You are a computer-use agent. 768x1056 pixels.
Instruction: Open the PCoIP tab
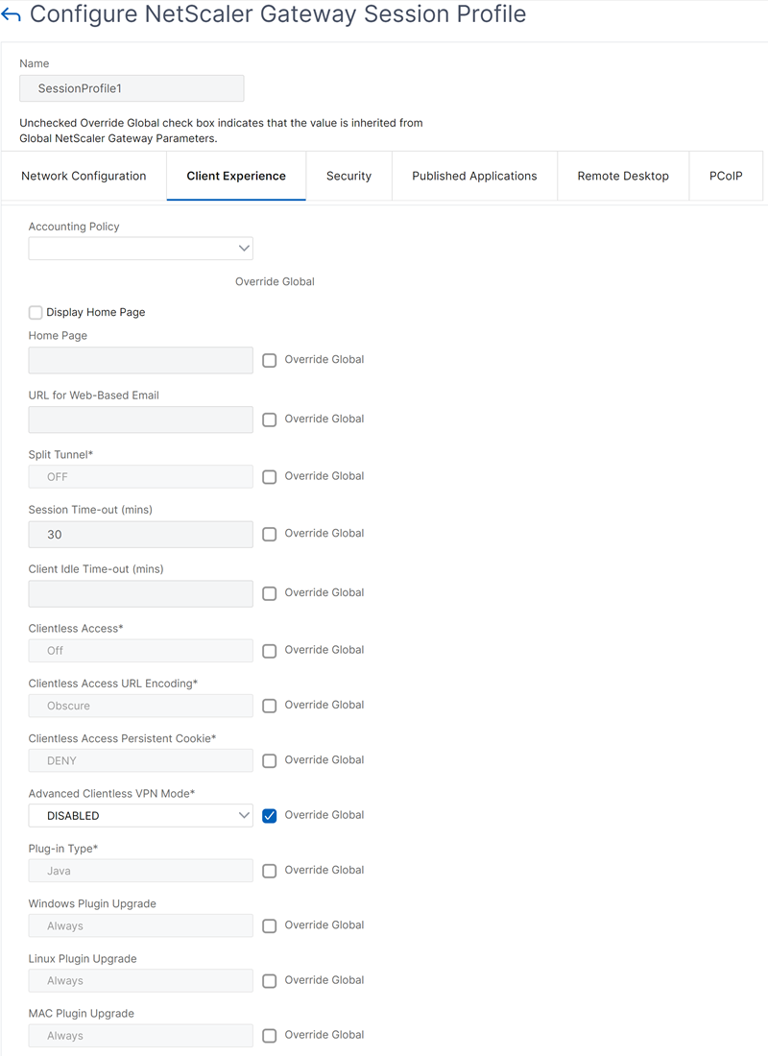pos(726,176)
